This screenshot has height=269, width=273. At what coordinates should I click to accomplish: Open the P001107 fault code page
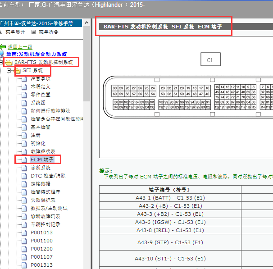click(41, 257)
